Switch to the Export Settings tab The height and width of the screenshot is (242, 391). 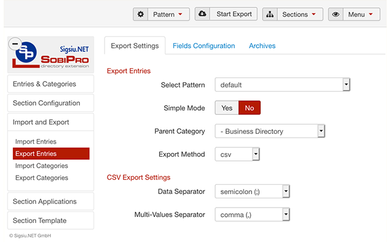point(135,45)
